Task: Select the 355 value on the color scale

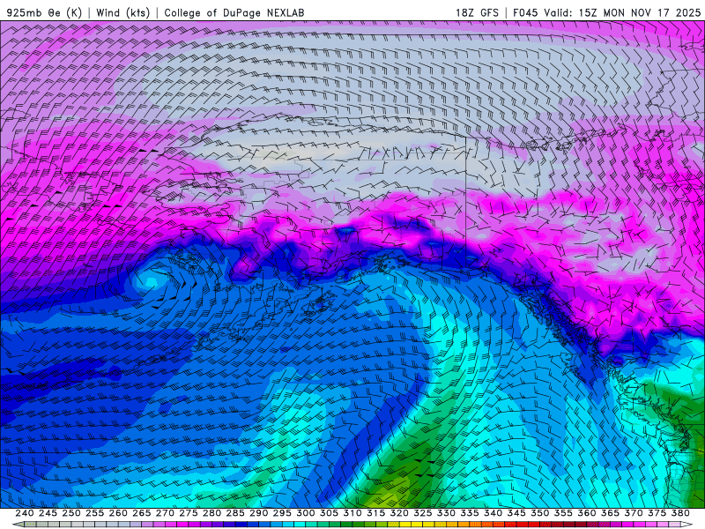Action: (x=563, y=513)
